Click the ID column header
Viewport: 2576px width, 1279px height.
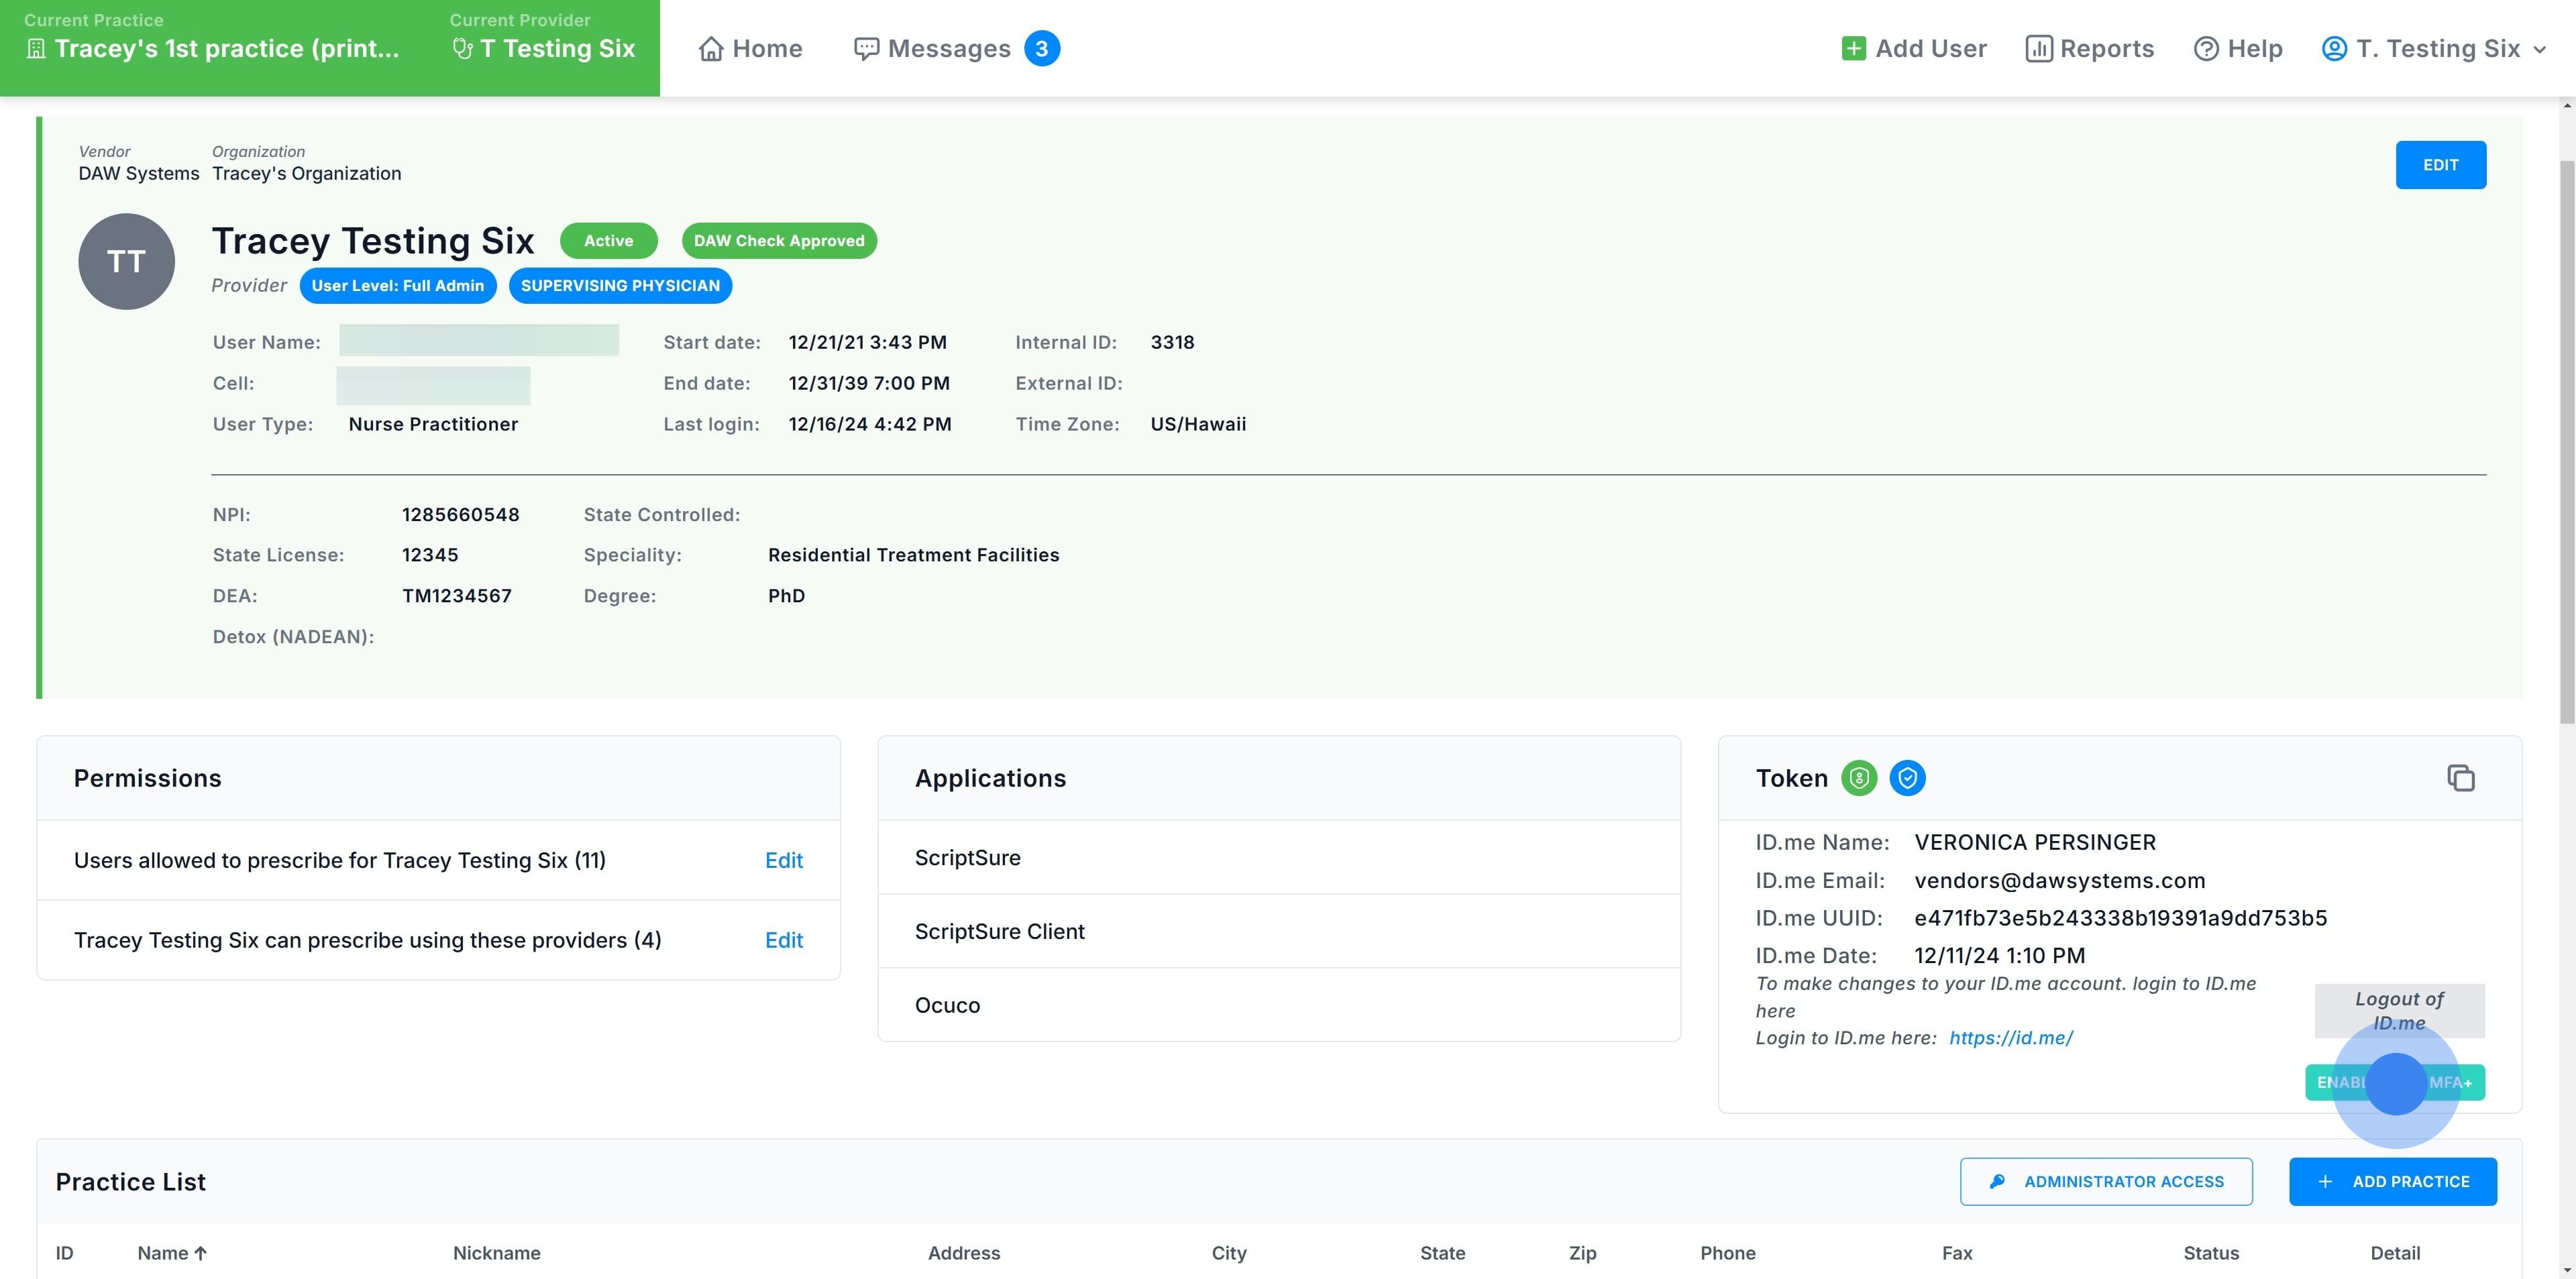65,1253
